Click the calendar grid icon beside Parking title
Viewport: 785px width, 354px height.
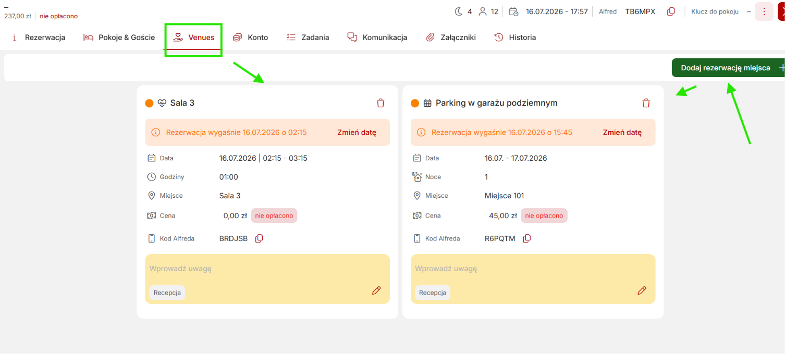click(427, 103)
